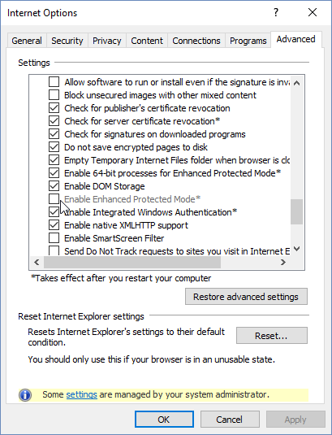Screen dimensions: 332x435
Task: Click the blue information icon
Action: [25, 395]
